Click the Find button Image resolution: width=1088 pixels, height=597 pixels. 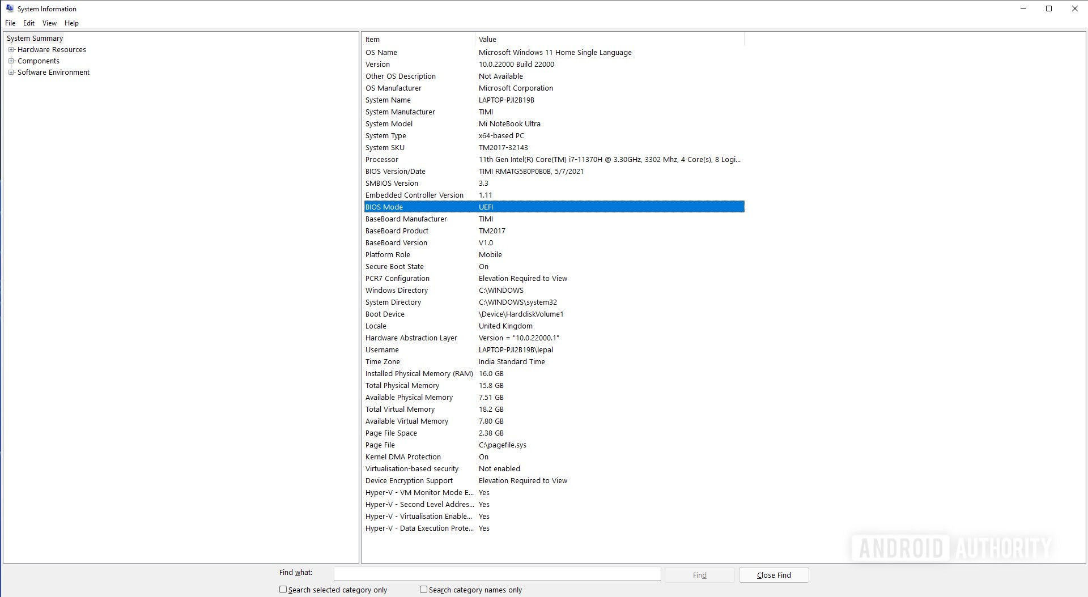tap(699, 575)
